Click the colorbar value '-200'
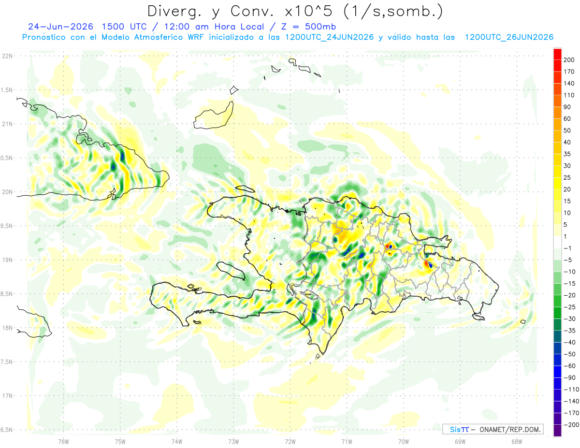 (x=571, y=425)
